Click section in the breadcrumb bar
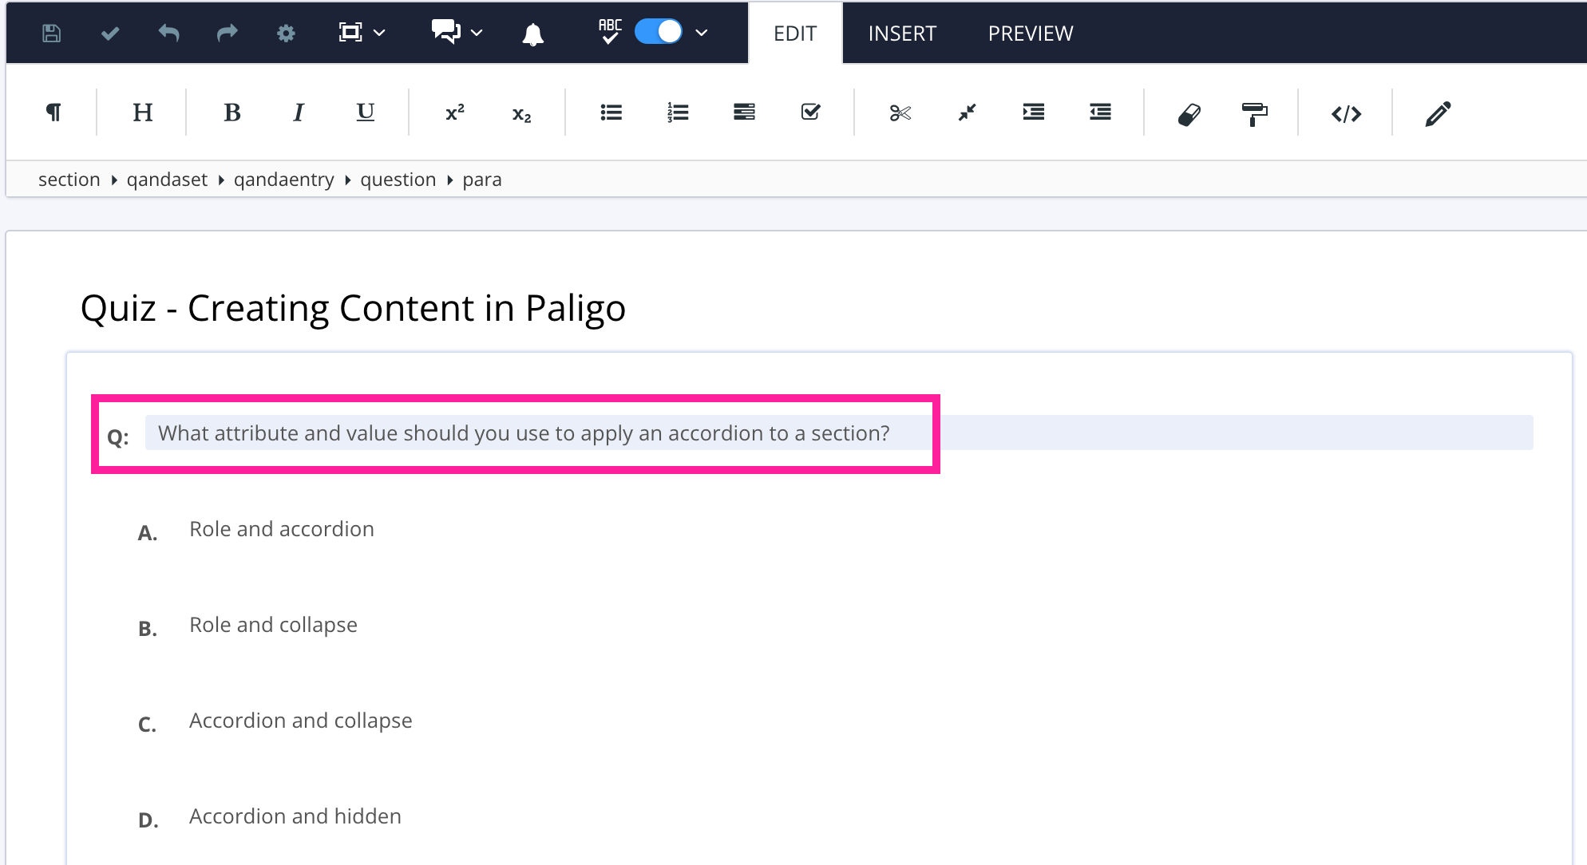This screenshot has height=865, width=1587. click(x=69, y=179)
